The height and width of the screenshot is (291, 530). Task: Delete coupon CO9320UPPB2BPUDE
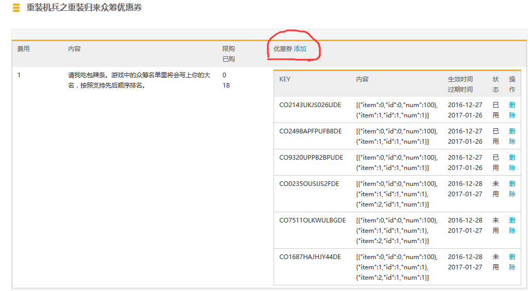512,163
